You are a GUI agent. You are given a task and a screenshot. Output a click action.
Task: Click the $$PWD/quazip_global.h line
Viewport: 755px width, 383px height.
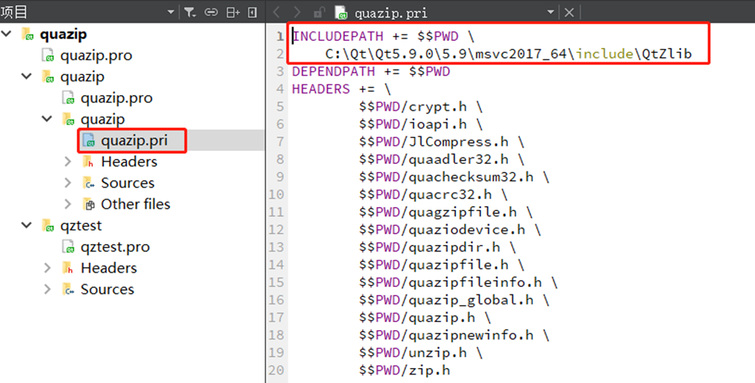point(454,299)
